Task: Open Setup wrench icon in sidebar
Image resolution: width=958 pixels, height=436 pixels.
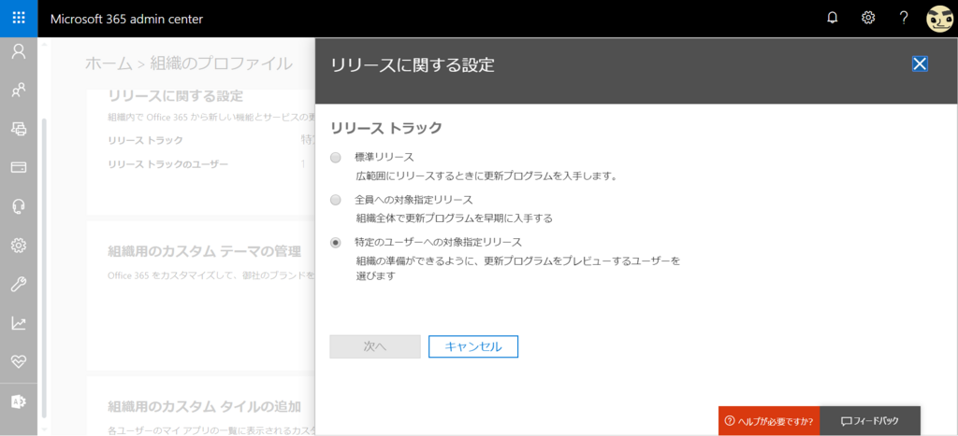Action: [x=19, y=284]
